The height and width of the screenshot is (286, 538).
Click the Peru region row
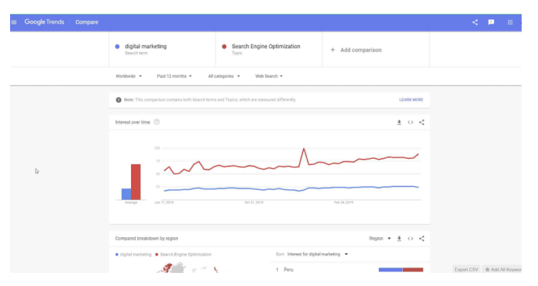[349, 269]
